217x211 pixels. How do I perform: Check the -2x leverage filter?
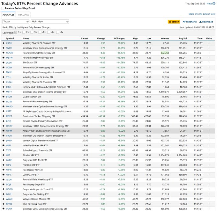[x=49, y=32]
